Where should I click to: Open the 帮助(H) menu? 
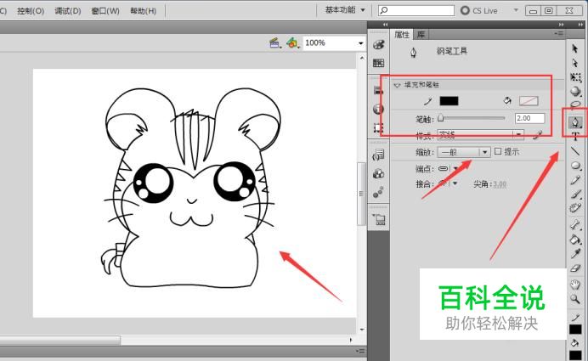[x=144, y=11]
